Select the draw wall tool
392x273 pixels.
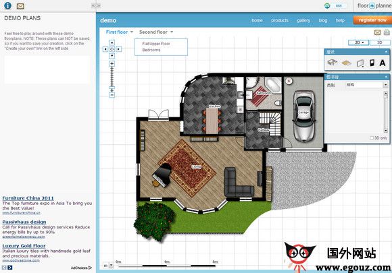360,63
